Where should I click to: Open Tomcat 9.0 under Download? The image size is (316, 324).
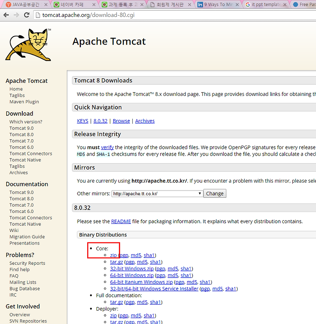[21, 128]
